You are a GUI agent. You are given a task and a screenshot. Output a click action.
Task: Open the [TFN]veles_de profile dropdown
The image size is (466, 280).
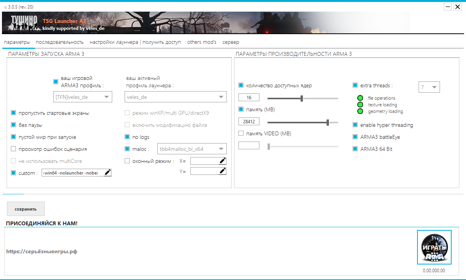[82, 97]
